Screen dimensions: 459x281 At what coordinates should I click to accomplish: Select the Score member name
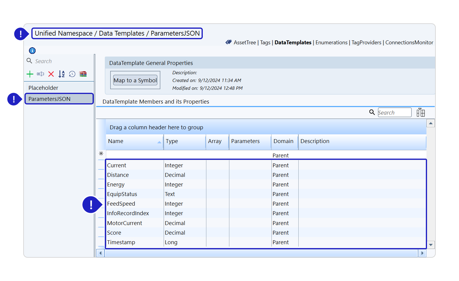[114, 233]
